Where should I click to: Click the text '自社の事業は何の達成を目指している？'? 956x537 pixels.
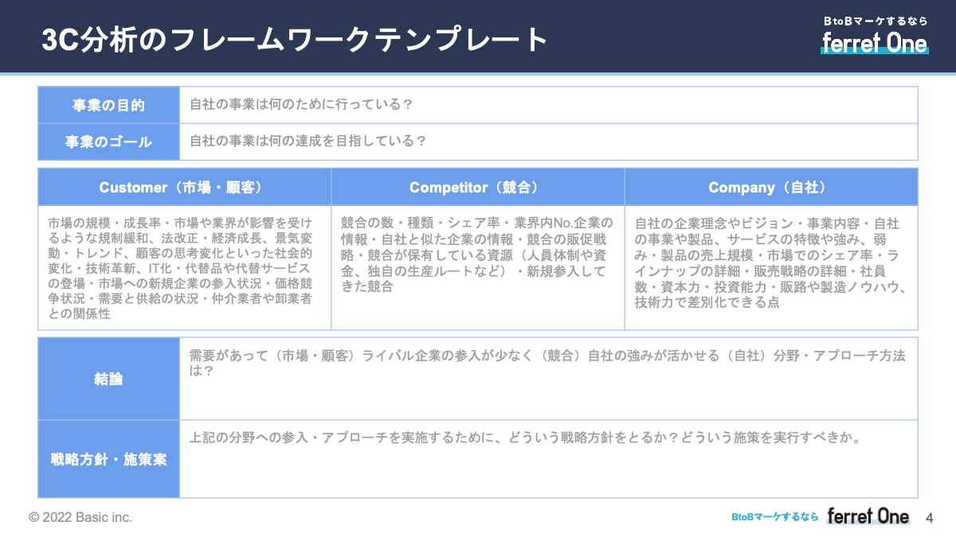[308, 141]
